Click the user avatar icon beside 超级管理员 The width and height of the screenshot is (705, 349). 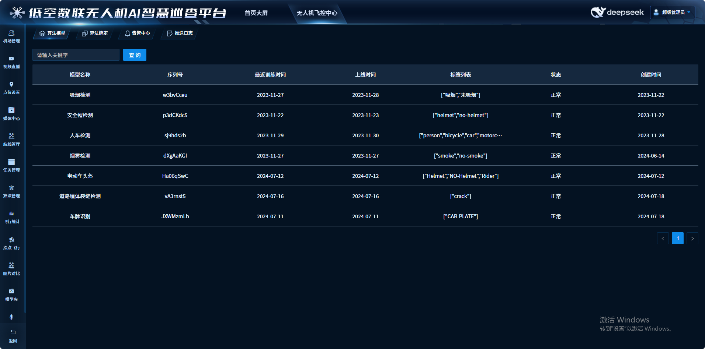(x=656, y=12)
